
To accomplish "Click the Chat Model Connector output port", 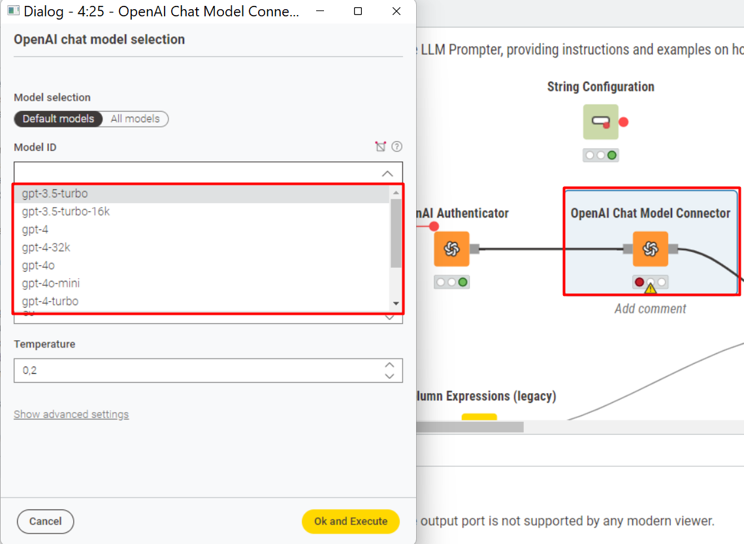I will point(673,249).
